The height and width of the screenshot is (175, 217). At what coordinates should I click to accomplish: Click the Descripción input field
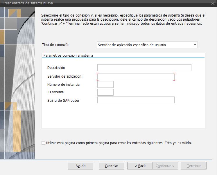144,67
